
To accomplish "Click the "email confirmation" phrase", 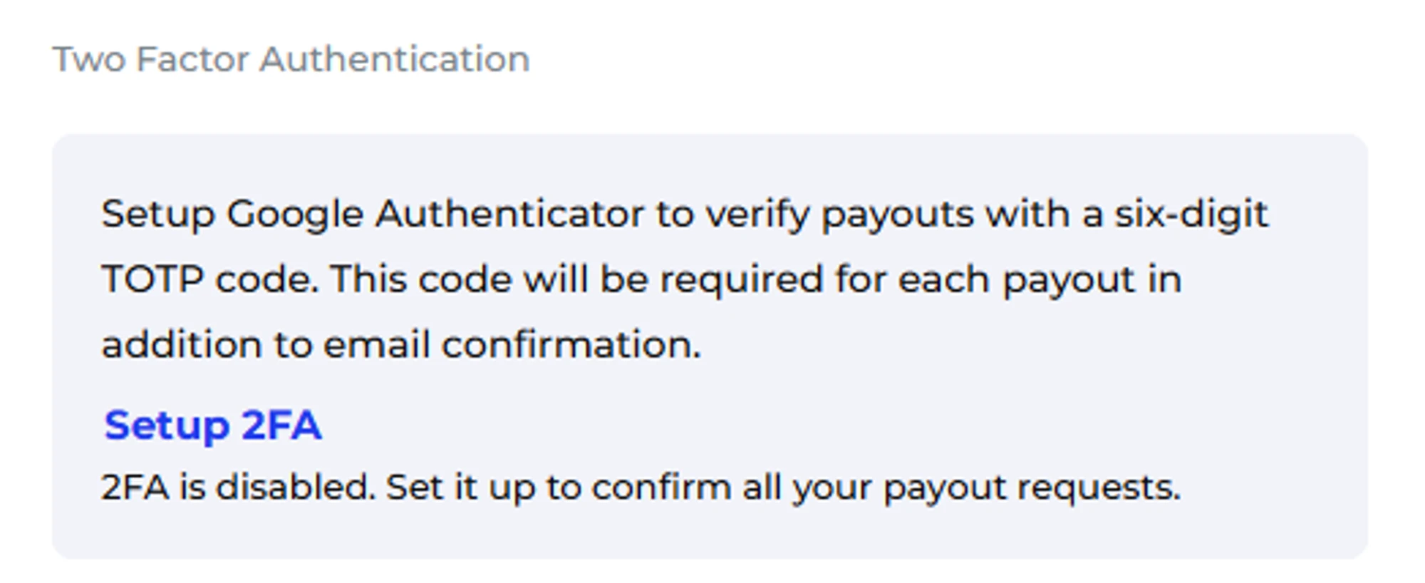I will tap(512, 345).
